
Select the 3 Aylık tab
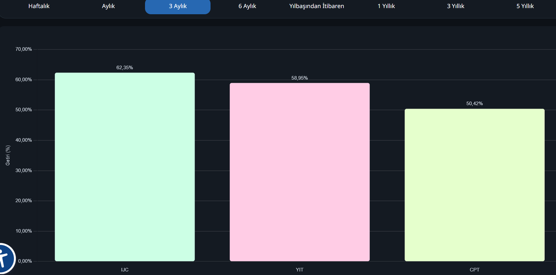point(178,6)
